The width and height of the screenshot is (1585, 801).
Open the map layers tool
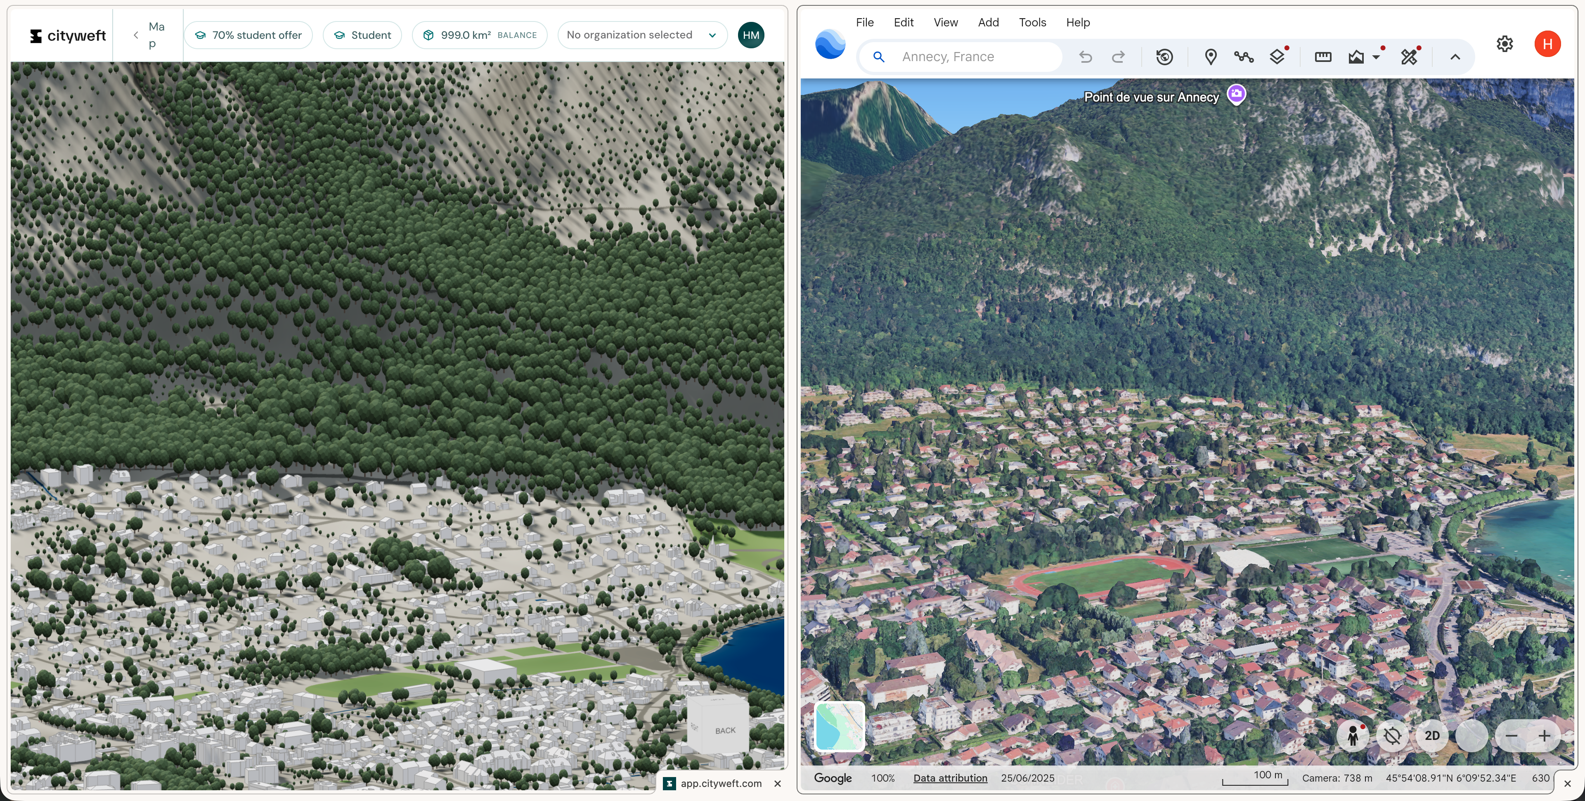1277,57
